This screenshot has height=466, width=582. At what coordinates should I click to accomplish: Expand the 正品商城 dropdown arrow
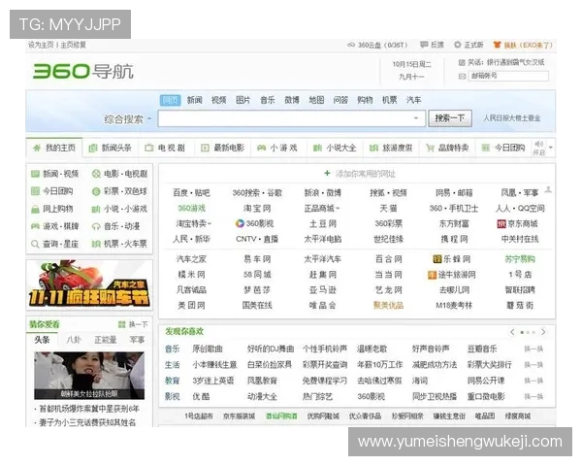pyautogui.click(x=338, y=209)
